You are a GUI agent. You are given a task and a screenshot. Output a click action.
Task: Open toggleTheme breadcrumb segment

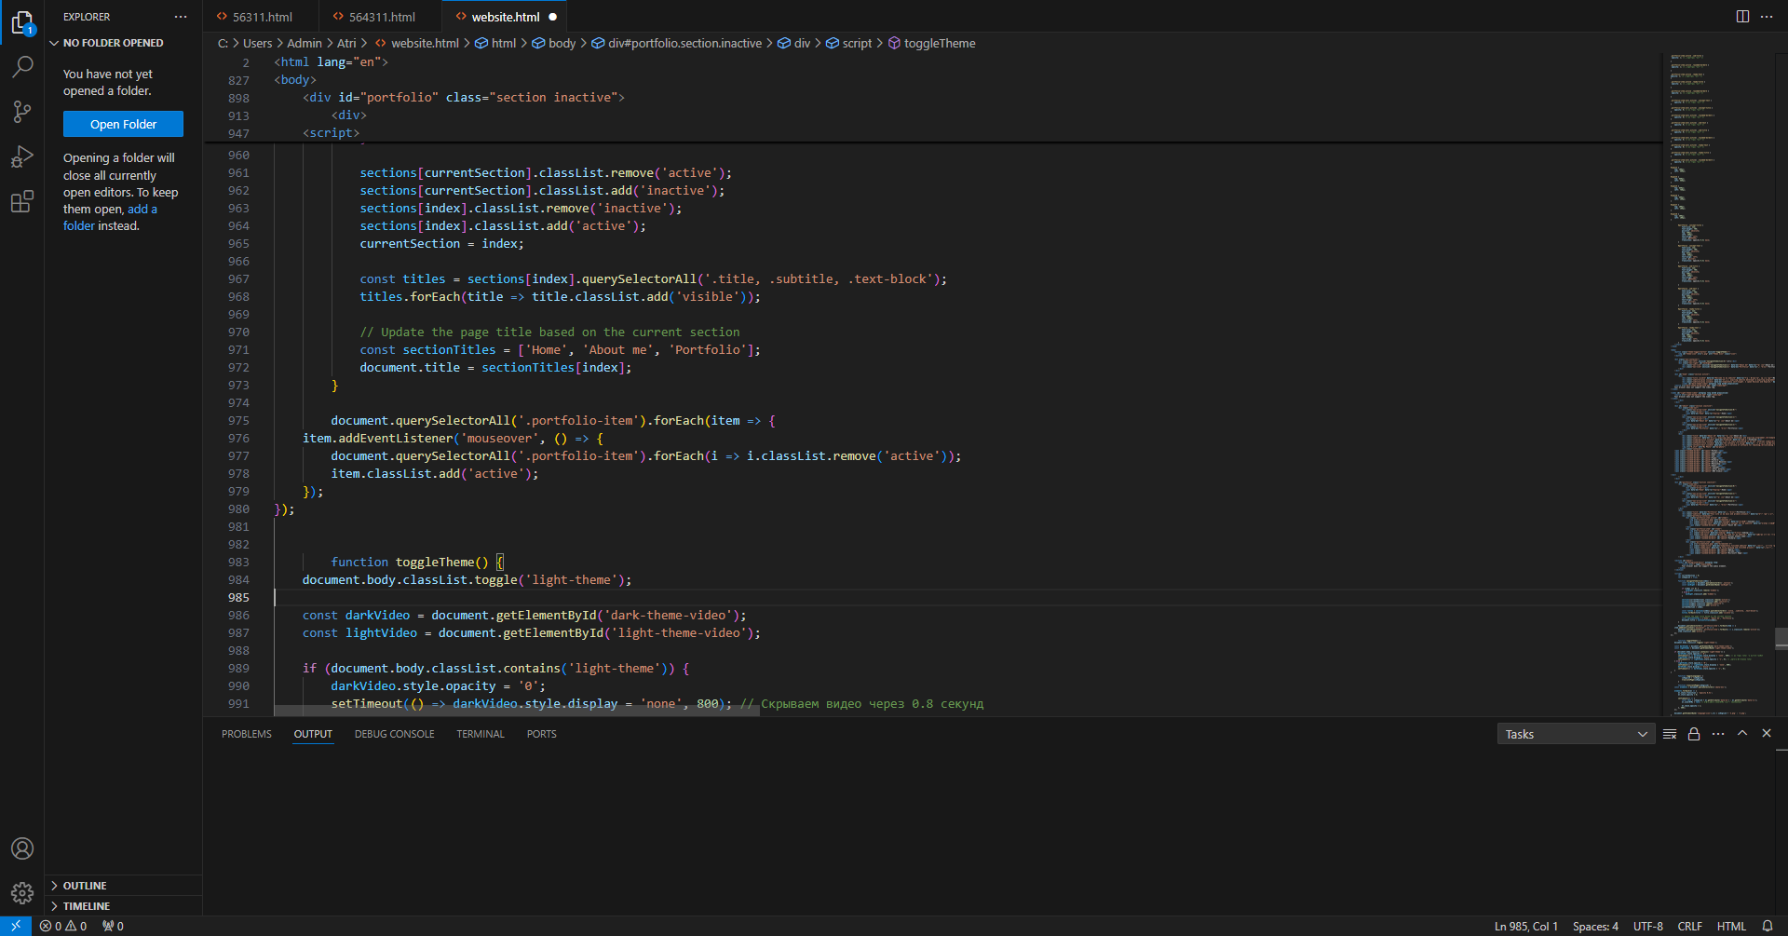tap(932, 43)
